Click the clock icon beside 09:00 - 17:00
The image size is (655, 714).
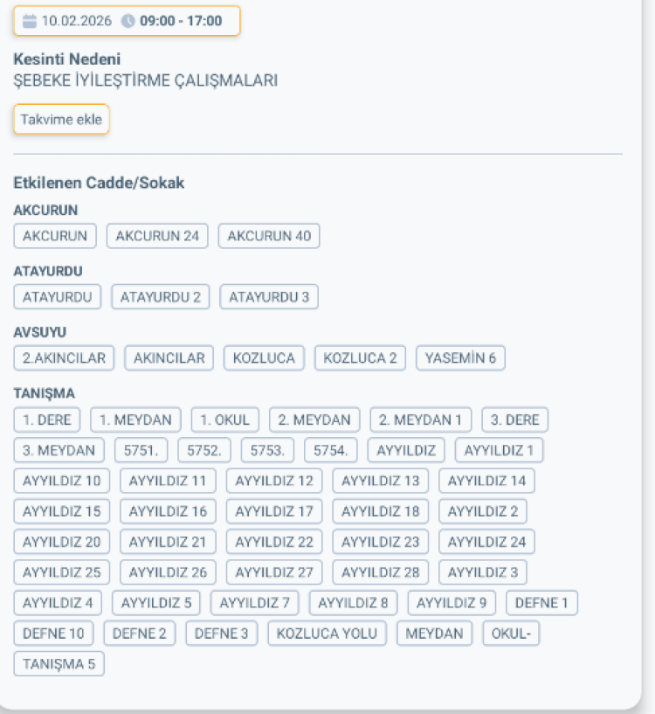click(128, 21)
